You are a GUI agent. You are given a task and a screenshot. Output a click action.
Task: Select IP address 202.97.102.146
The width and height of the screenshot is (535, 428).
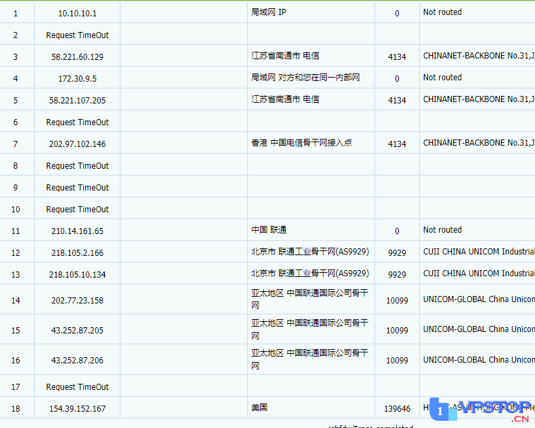coord(77,144)
